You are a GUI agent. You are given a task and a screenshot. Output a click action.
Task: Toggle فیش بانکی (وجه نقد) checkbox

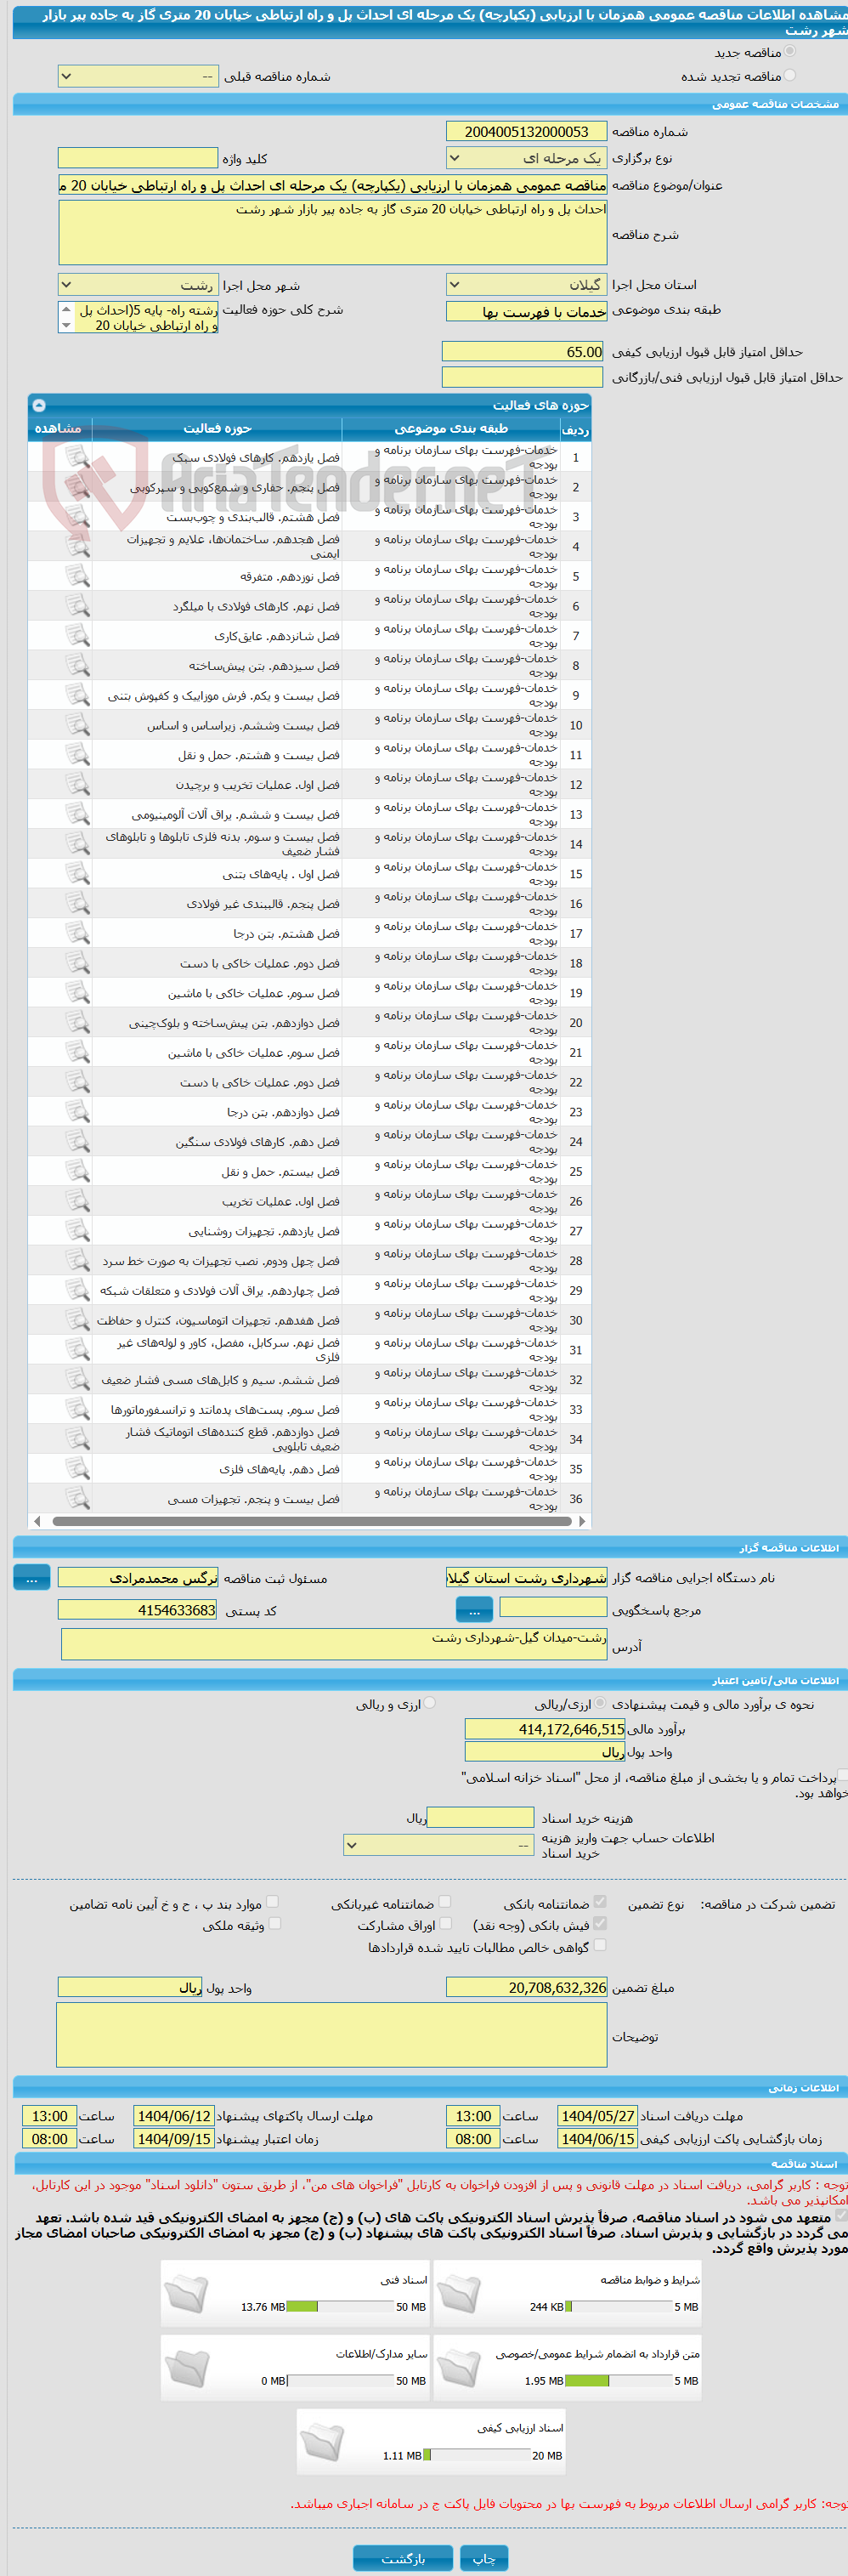coord(600,1923)
